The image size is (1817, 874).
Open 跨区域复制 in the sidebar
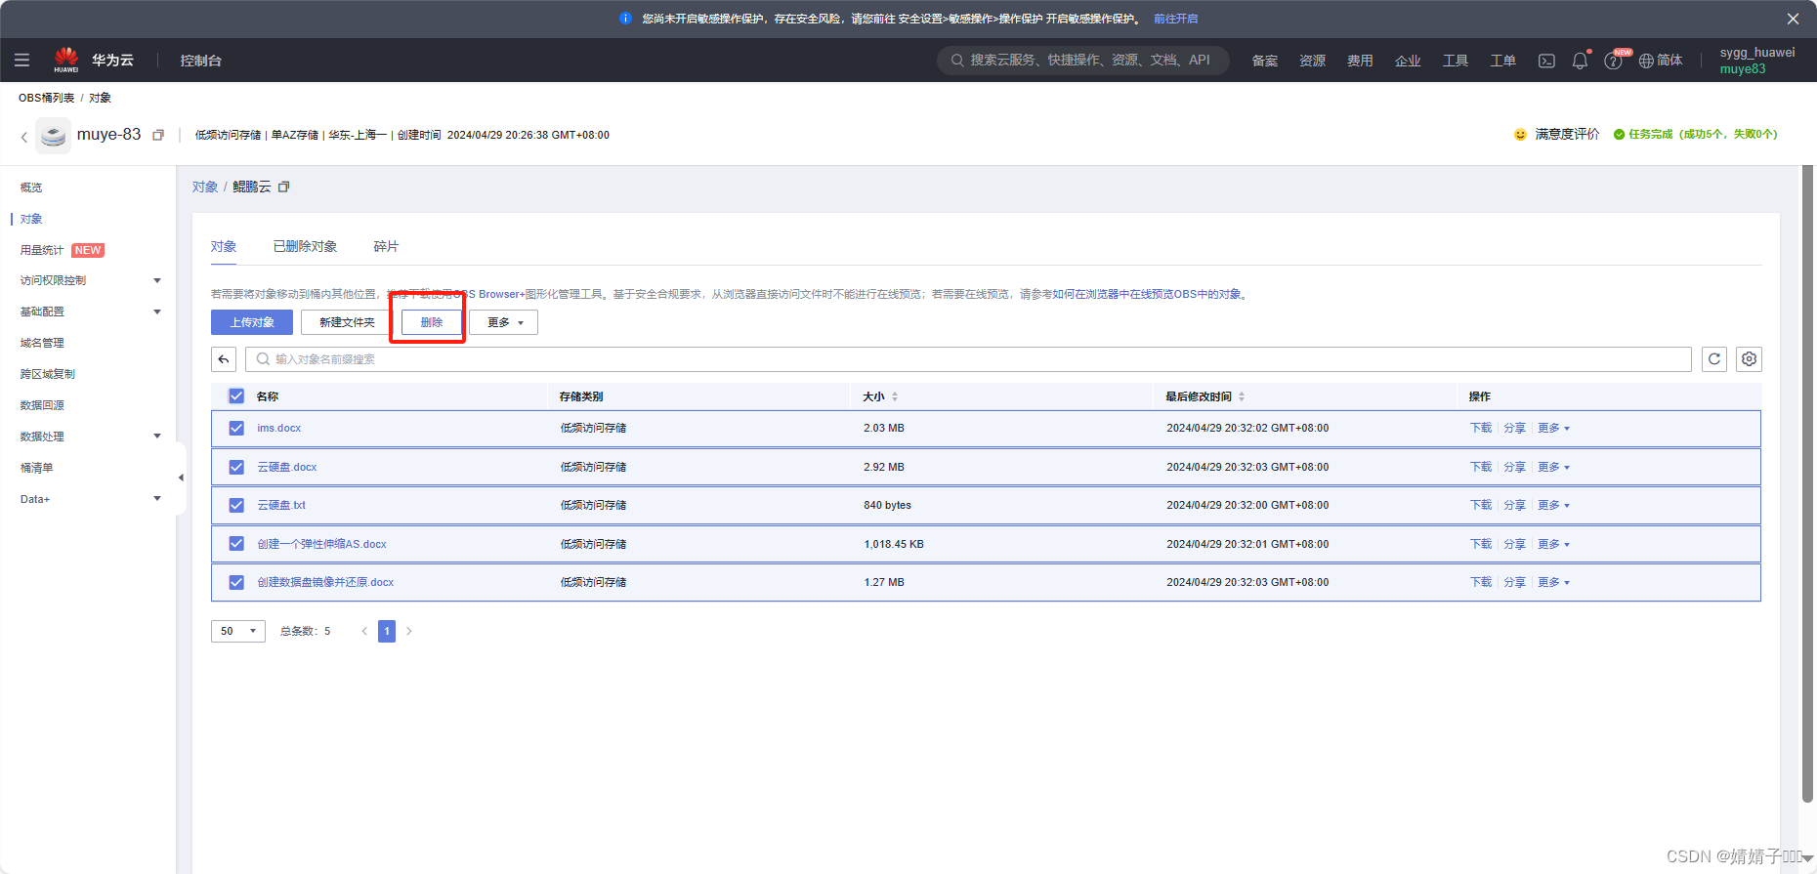[x=48, y=374]
